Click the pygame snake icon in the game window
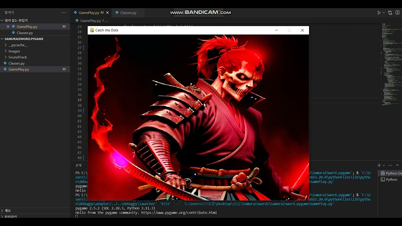This screenshot has width=402, height=226. pyautogui.click(x=92, y=30)
